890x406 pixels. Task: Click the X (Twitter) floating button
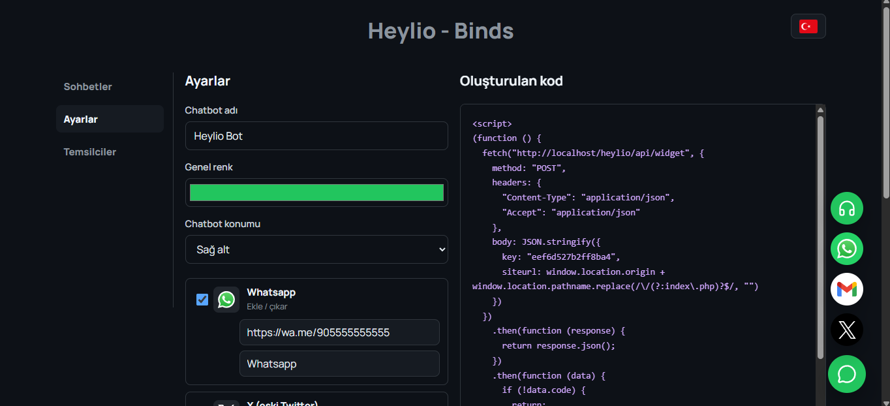[x=847, y=330]
